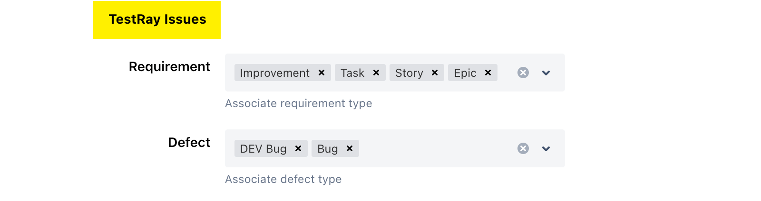Click the Task tag label
The height and width of the screenshot is (201, 761).
[x=352, y=73]
